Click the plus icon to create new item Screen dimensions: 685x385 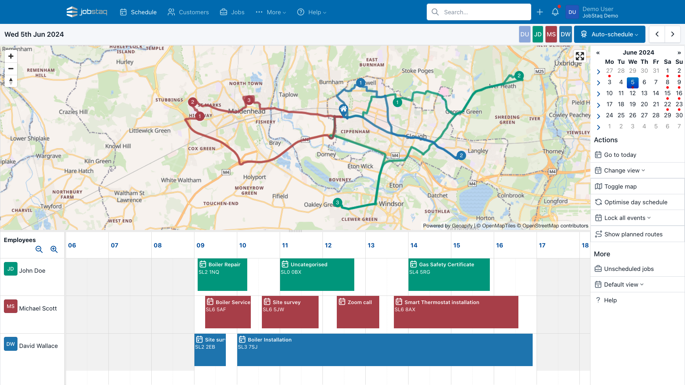pyautogui.click(x=540, y=12)
